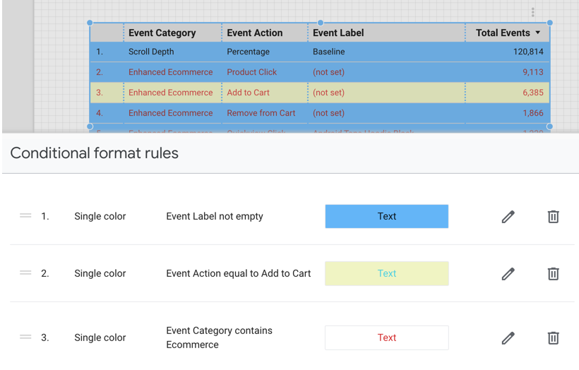Click the Scroll Depth cell in row 1
The height and width of the screenshot is (370, 579).
click(x=151, y=52)
